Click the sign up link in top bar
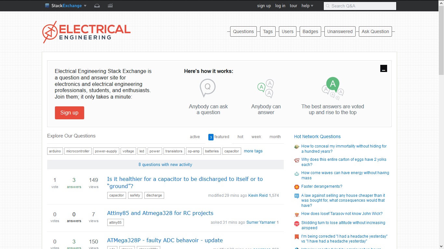The image size is (444, 249). (x=264, y=6)
